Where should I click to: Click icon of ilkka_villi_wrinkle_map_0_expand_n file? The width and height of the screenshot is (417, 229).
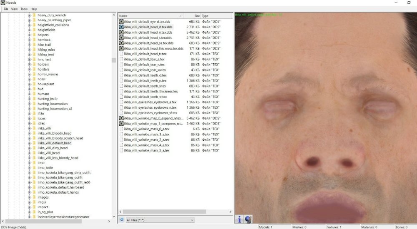[x=121, y=118]
